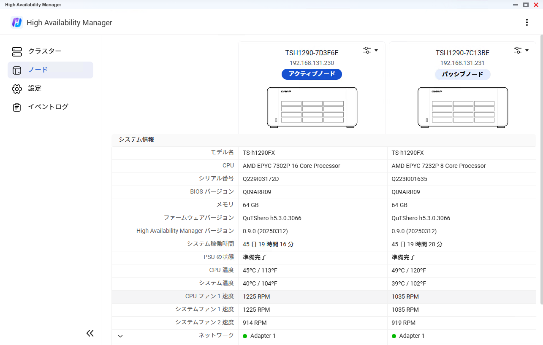Click the アクティブノード badge
The image size is (543, 345).
(312, 74)
